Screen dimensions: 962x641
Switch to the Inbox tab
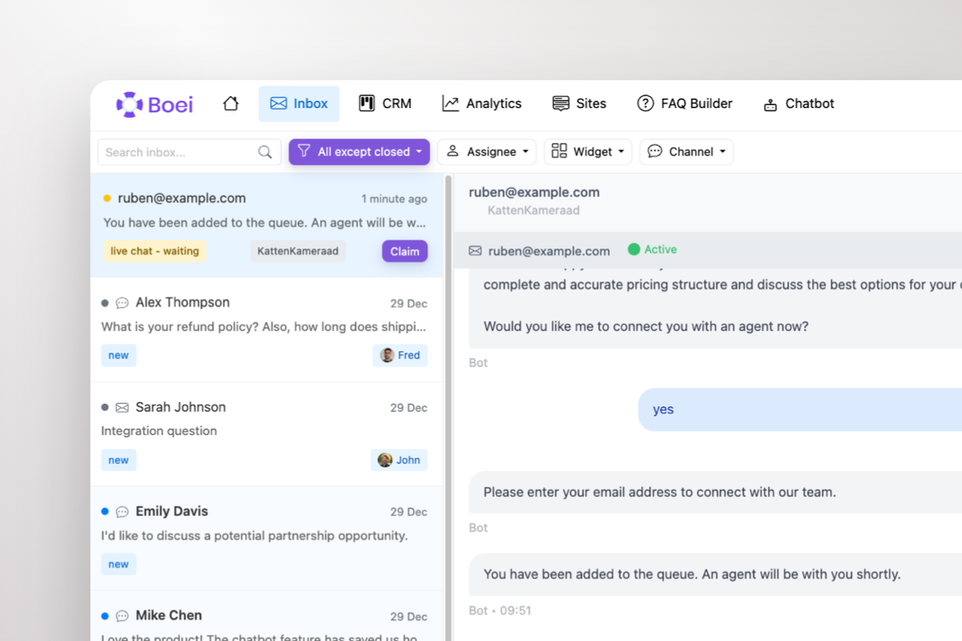coord(299,103)
